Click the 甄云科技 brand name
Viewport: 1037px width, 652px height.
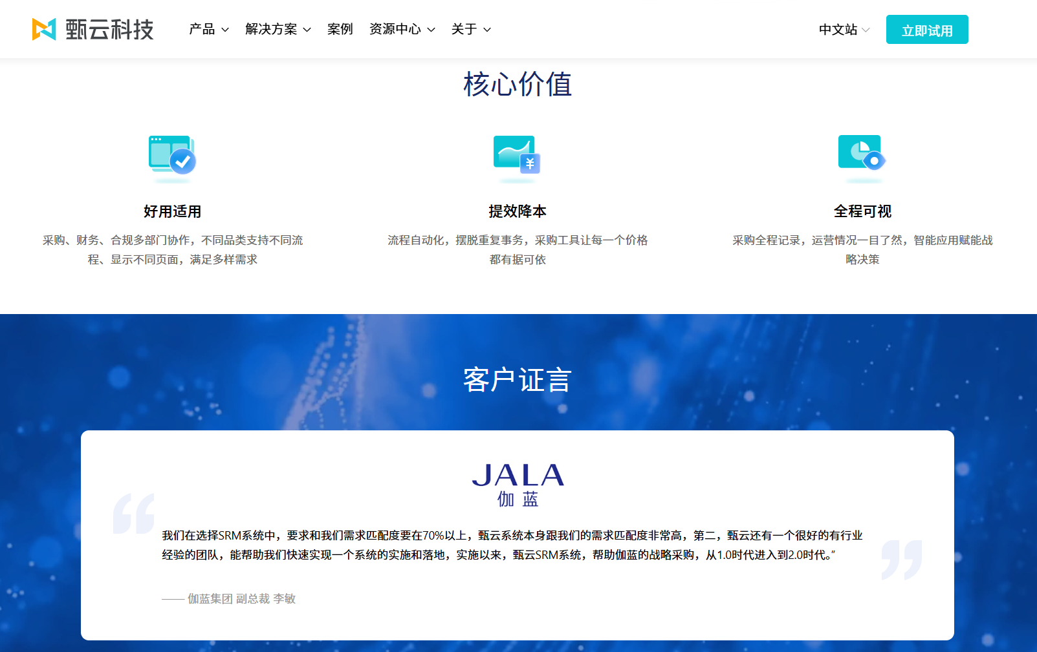(109, 29)
